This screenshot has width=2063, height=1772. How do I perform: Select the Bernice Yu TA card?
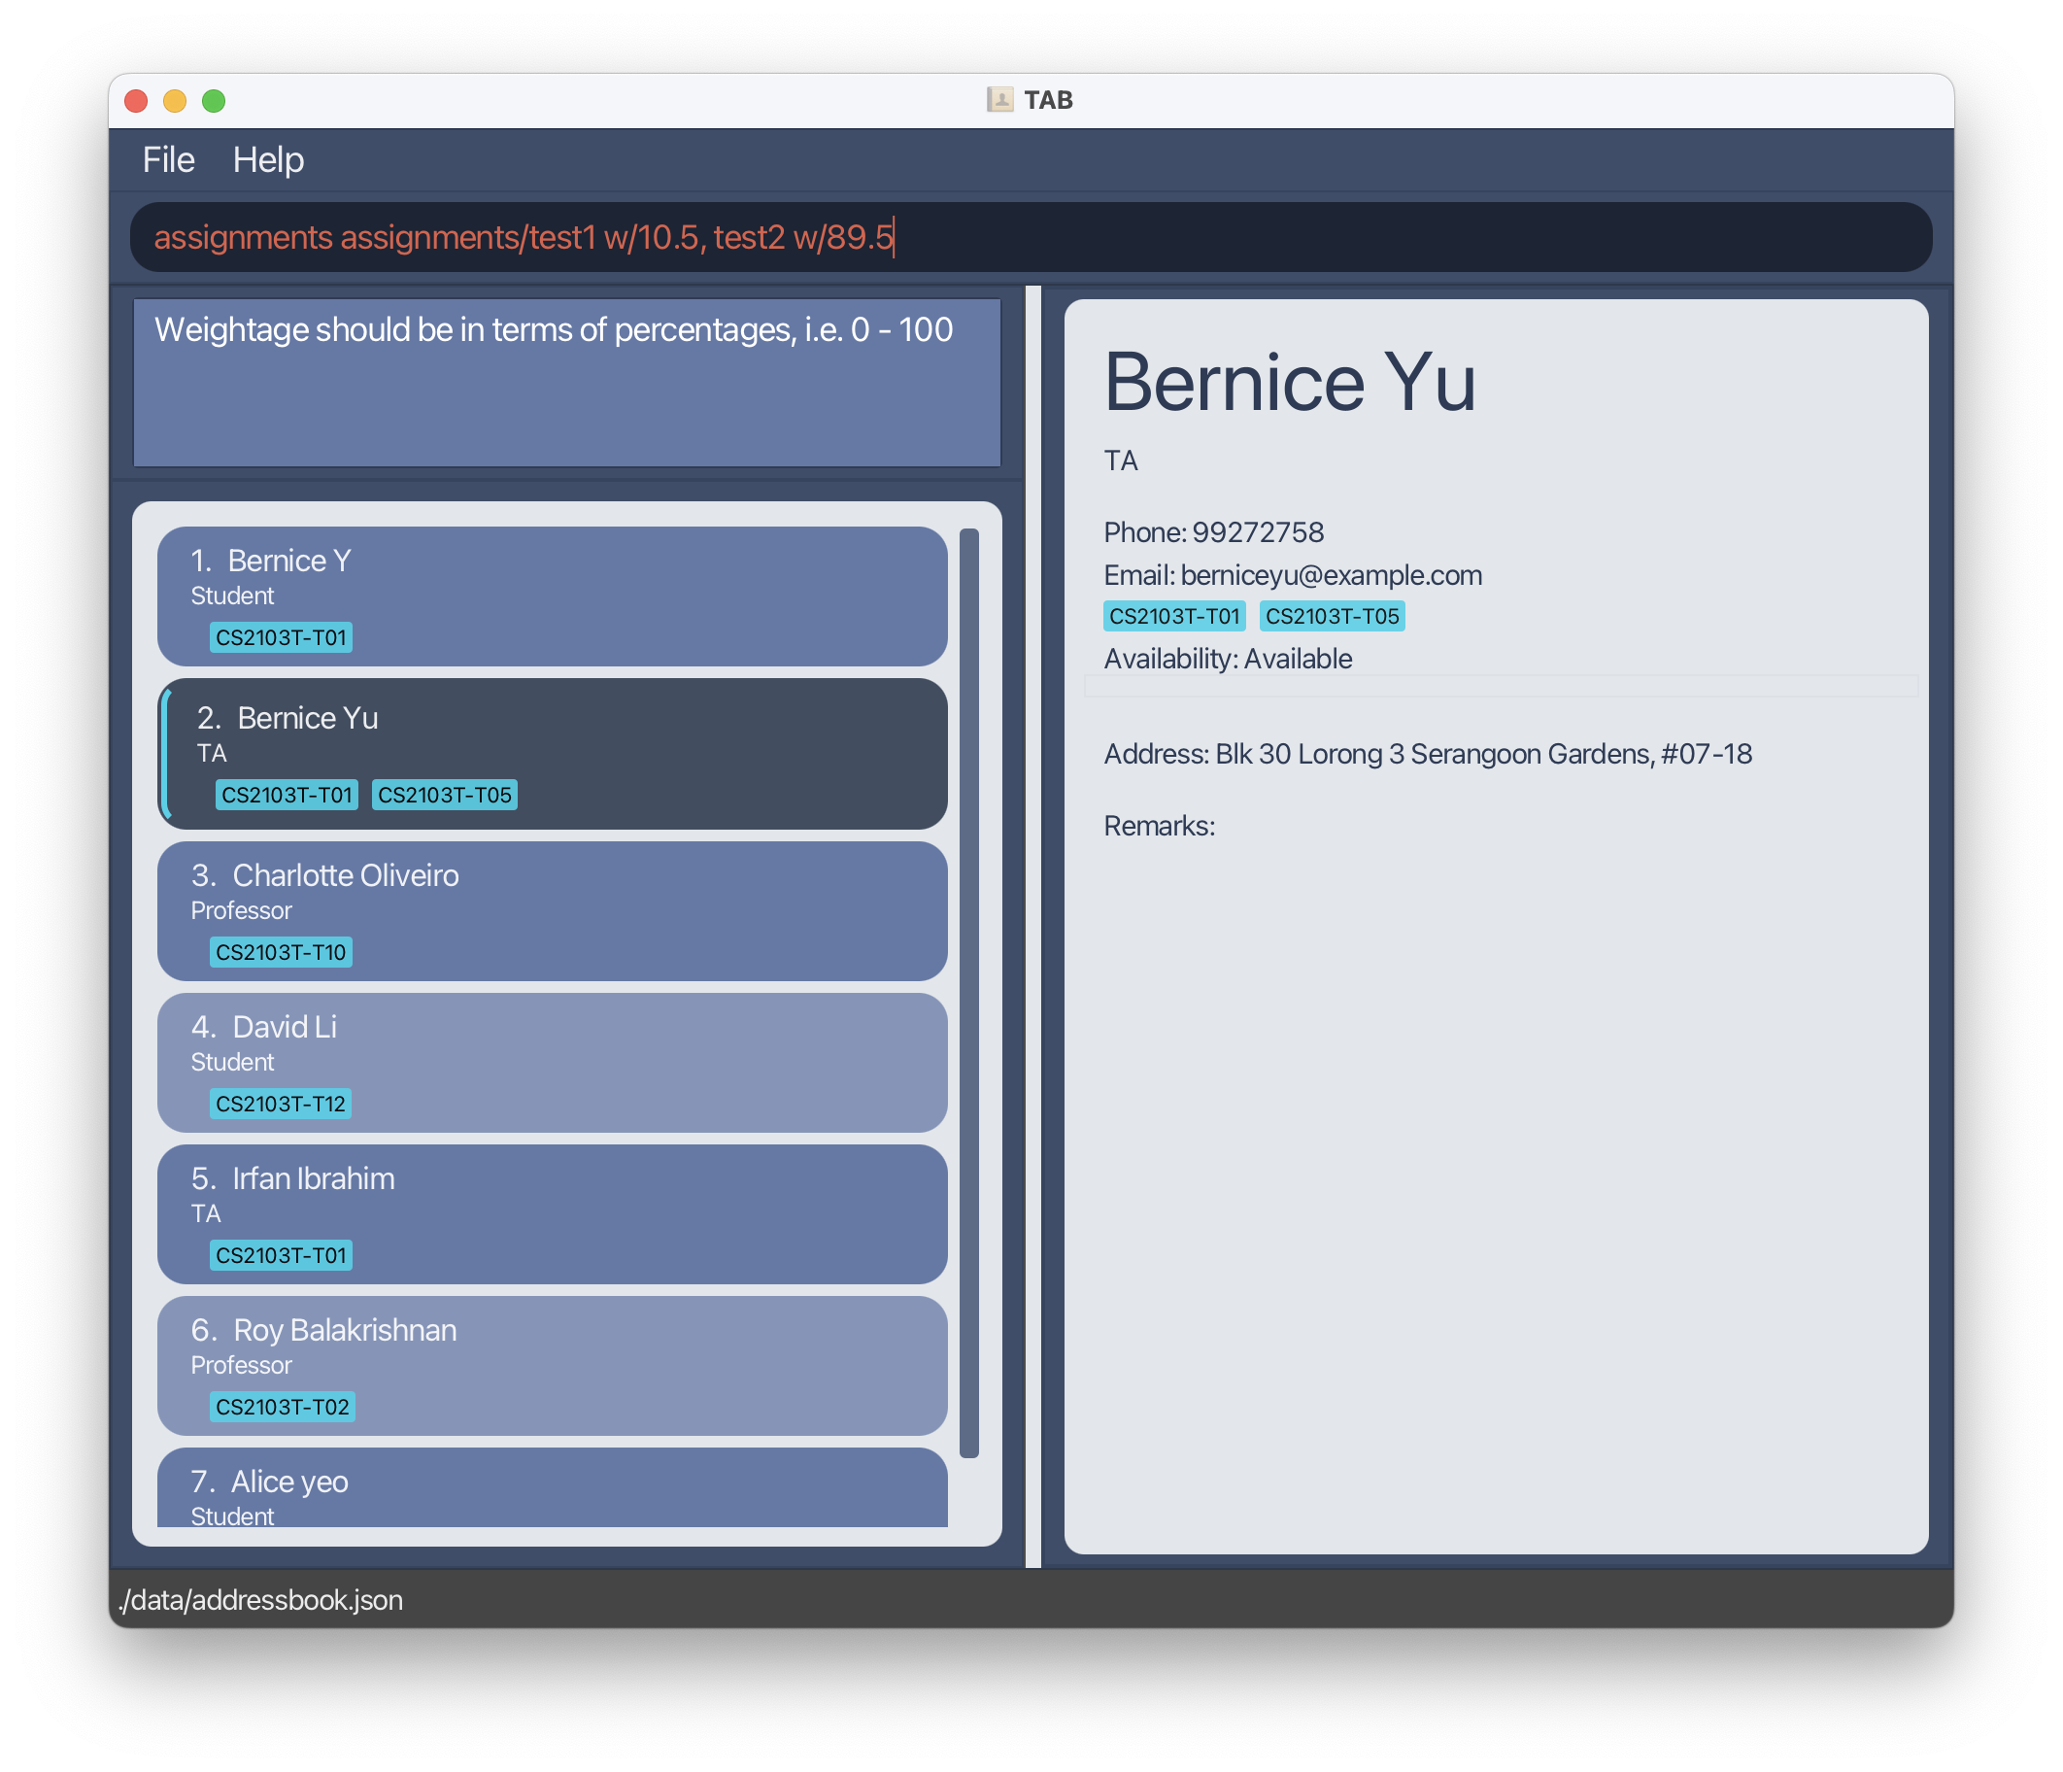(x=552, y=753)
